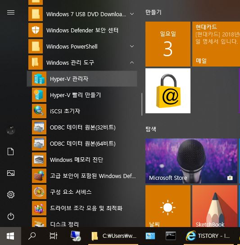Open 디스크 정리 icon
The image size is (240, 245).
pos(39,223)
